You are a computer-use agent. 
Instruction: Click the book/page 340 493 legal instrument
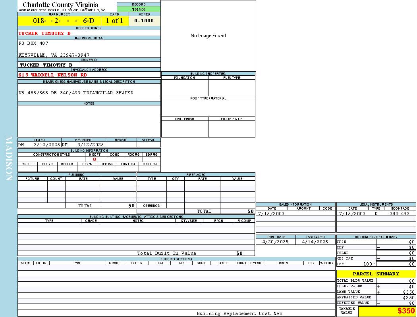point(399,214)
